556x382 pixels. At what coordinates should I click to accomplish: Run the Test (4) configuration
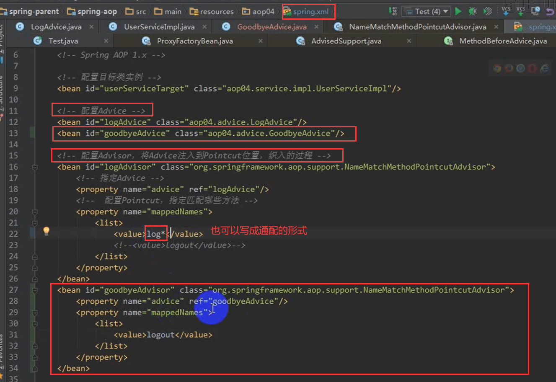coord(458,11)
